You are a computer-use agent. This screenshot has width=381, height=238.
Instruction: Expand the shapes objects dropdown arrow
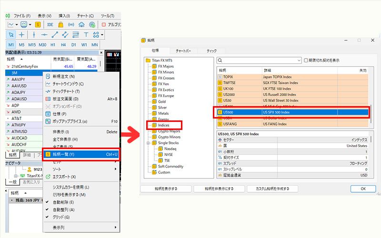[102, 35]
